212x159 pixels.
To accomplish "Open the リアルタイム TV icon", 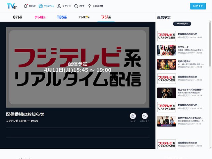I will (x=41, y=6).
